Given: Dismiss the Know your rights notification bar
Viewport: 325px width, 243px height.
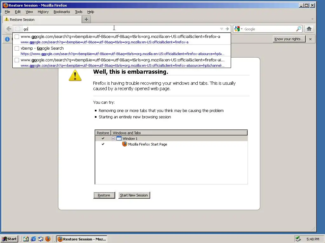Looking at the screenshot, I should click(x=310, y=39).
